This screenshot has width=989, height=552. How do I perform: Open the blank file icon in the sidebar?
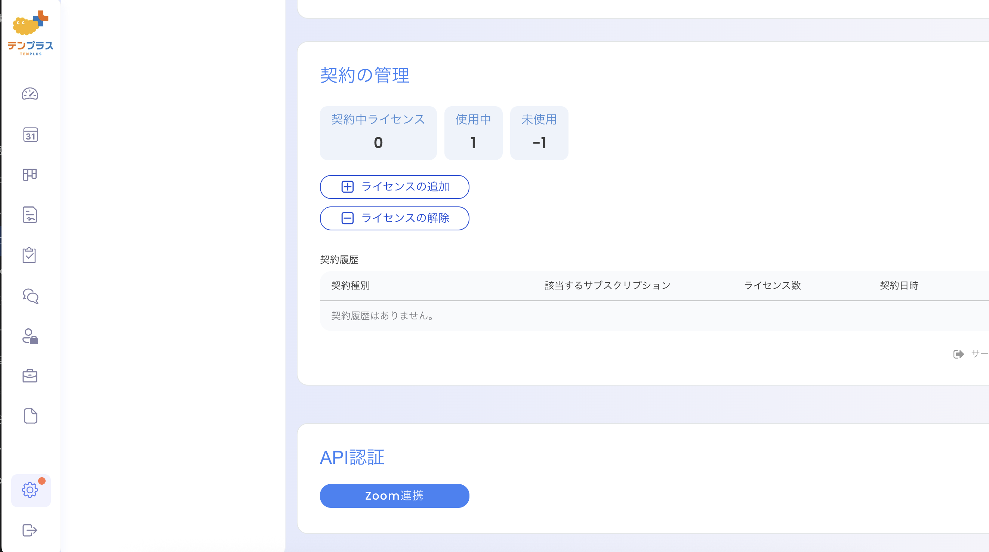tap(30, 415)
